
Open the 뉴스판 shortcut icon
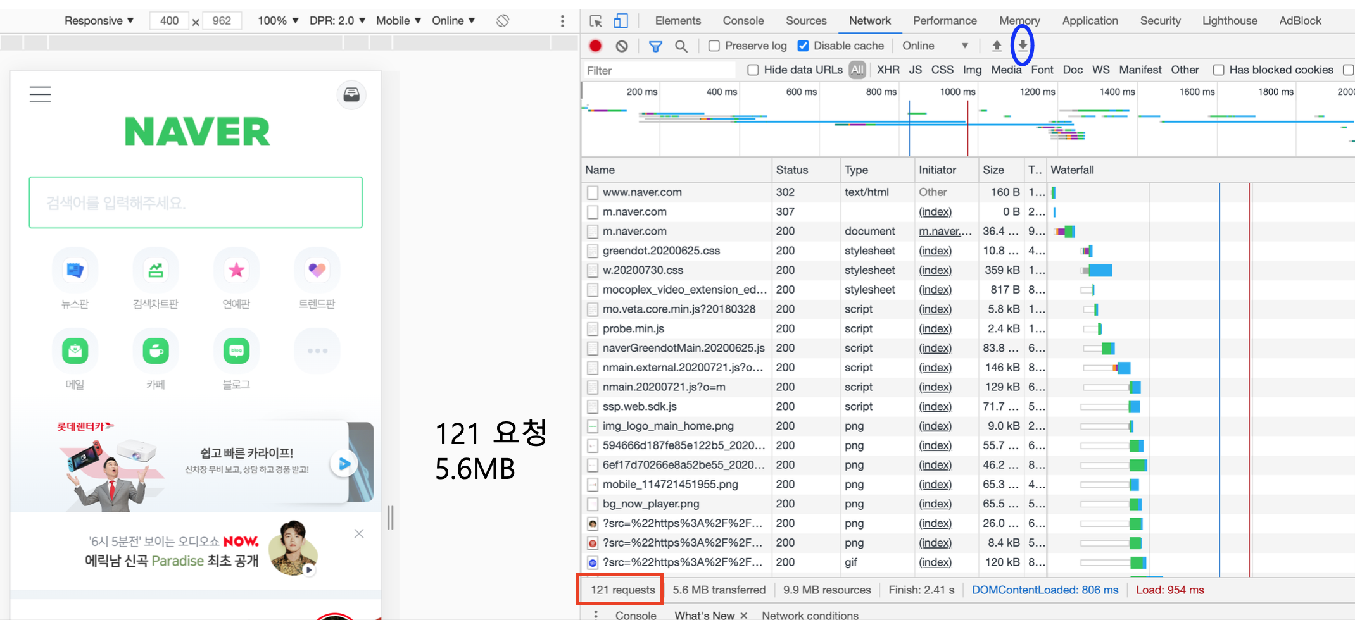75,270
